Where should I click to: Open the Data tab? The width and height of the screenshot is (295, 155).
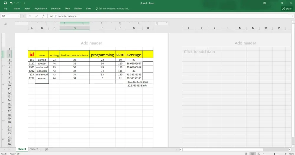tap(67, 9)
